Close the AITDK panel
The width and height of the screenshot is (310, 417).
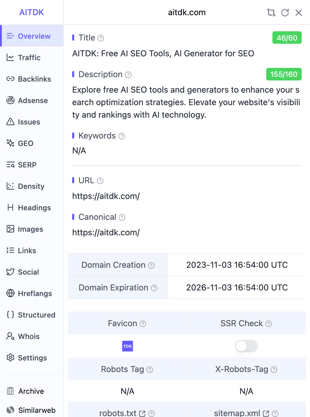tap(299, 13)
